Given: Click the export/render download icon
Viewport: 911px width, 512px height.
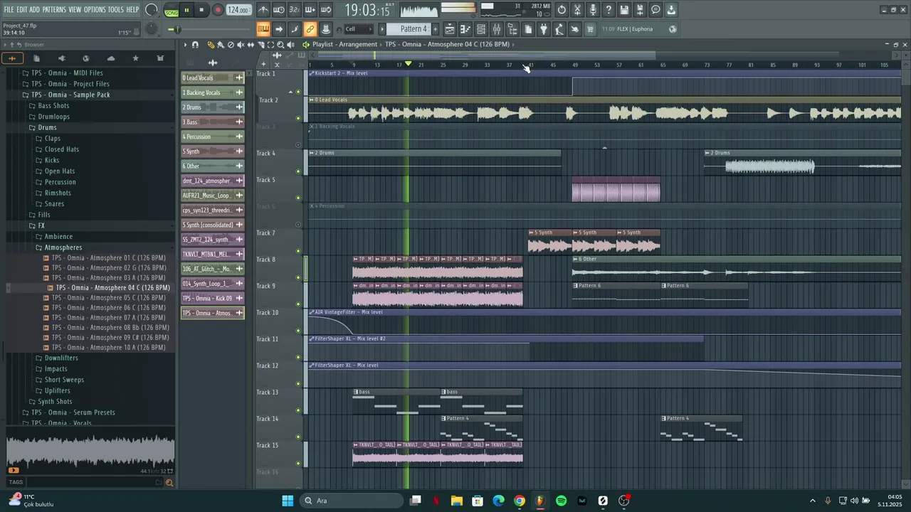Looking at the screenshot, I should coord(671,10).
